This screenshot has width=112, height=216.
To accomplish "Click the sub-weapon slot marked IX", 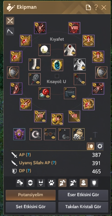I will click(x=57, y=119).
